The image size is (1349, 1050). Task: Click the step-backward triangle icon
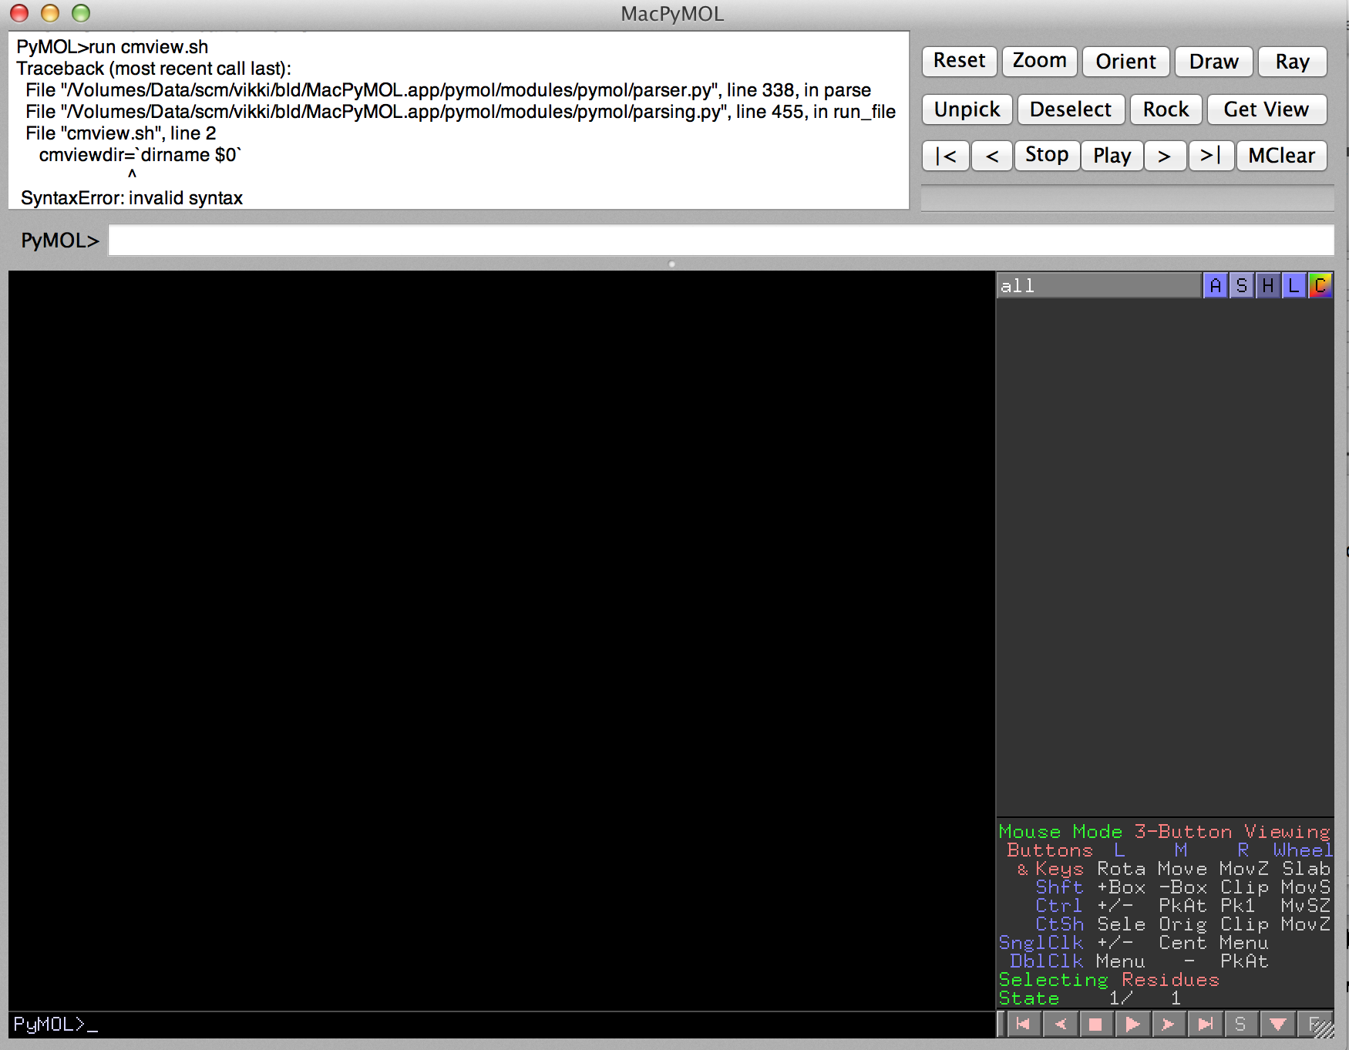click(1060, 1024)
